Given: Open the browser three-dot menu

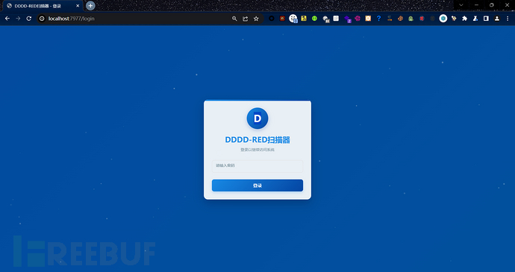Looking at the screenshot, I should [508, 19].
